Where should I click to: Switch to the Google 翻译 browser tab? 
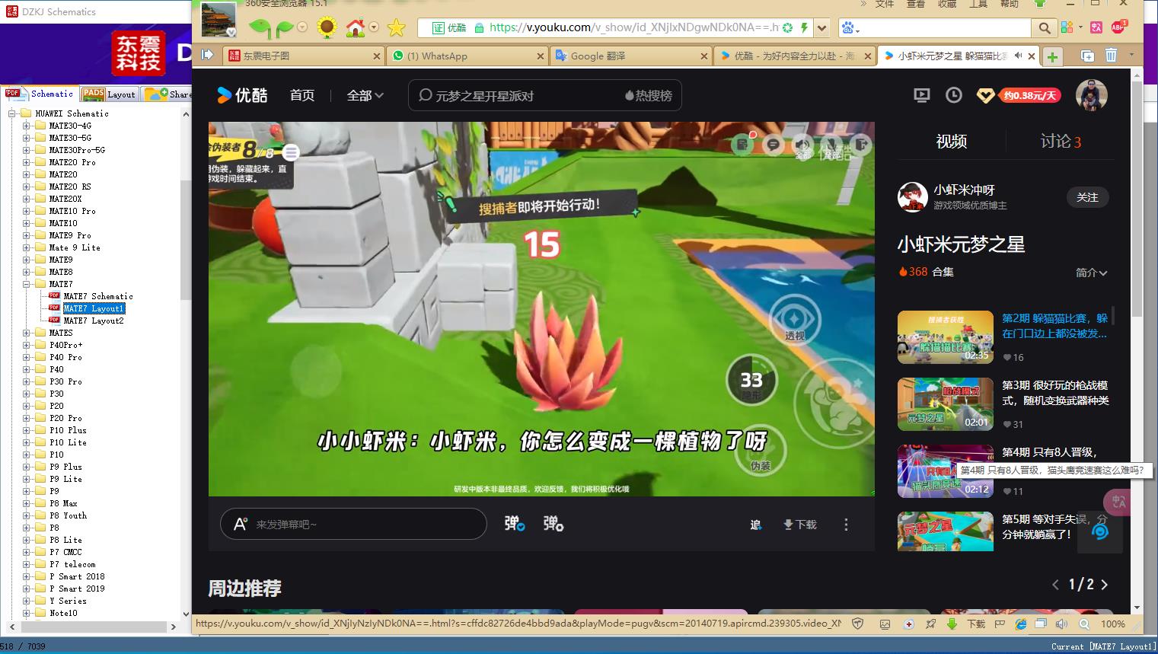click(631, 56)
